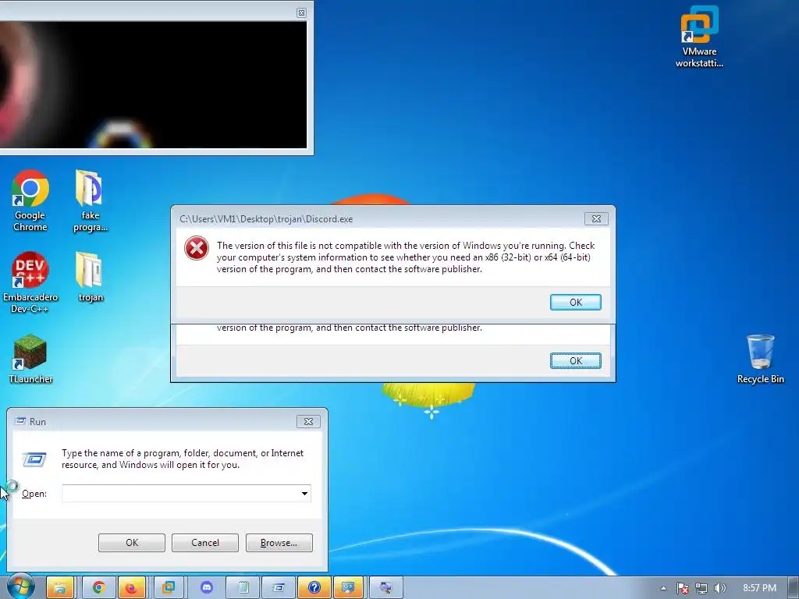Show hidden system tray icons

point(663,588)
